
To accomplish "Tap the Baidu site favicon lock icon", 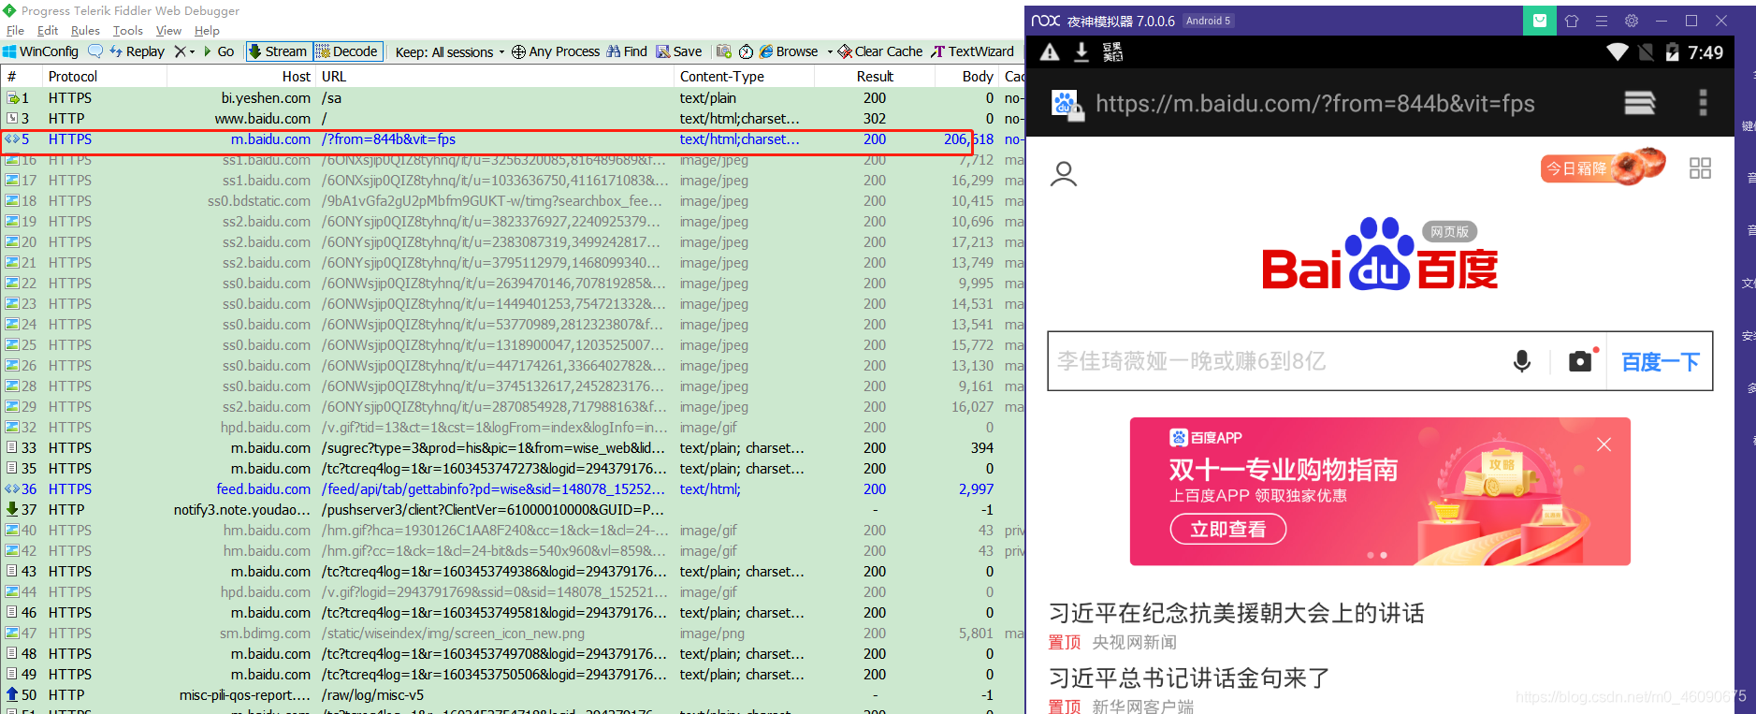I will pyautogui.click(x=1067, y=104).
